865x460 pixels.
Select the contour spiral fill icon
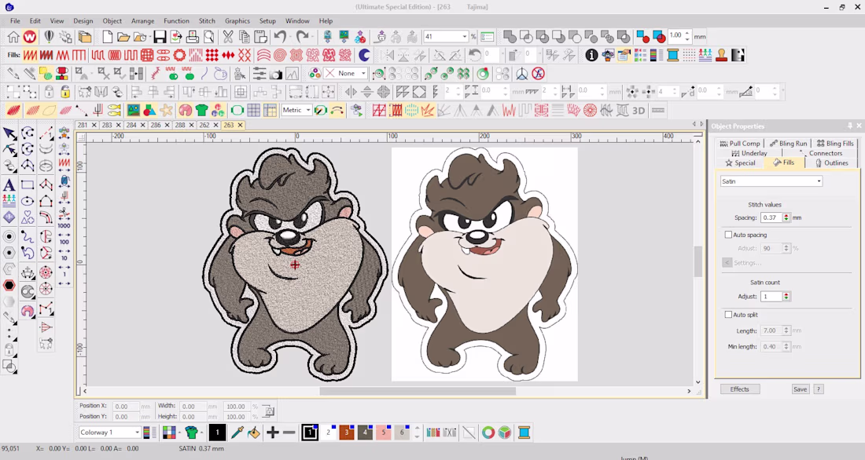(280, 55)
